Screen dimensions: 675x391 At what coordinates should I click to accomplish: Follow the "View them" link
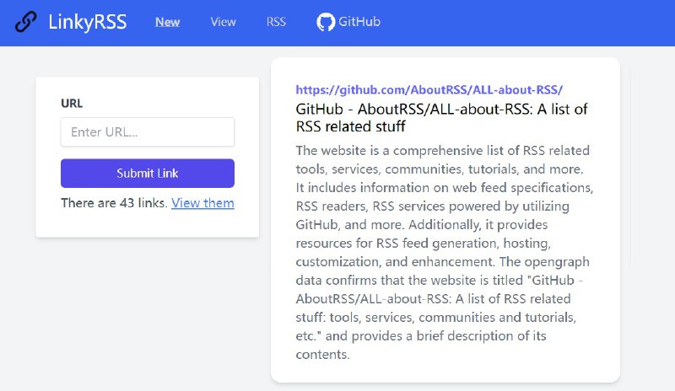tap(202, 203)
